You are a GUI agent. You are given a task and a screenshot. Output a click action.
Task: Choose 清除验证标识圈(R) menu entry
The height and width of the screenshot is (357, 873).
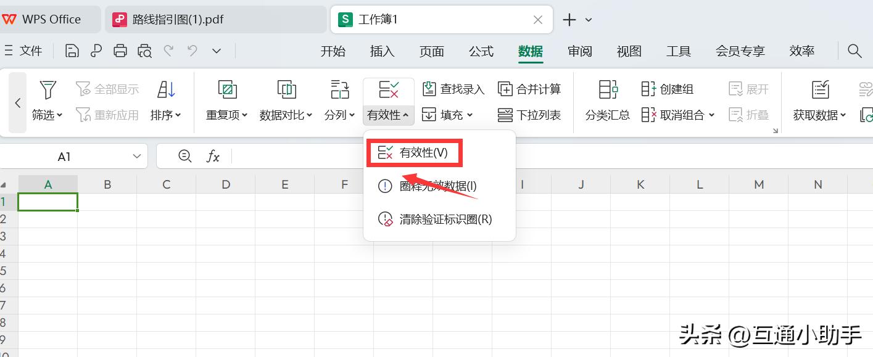[439, 219]
